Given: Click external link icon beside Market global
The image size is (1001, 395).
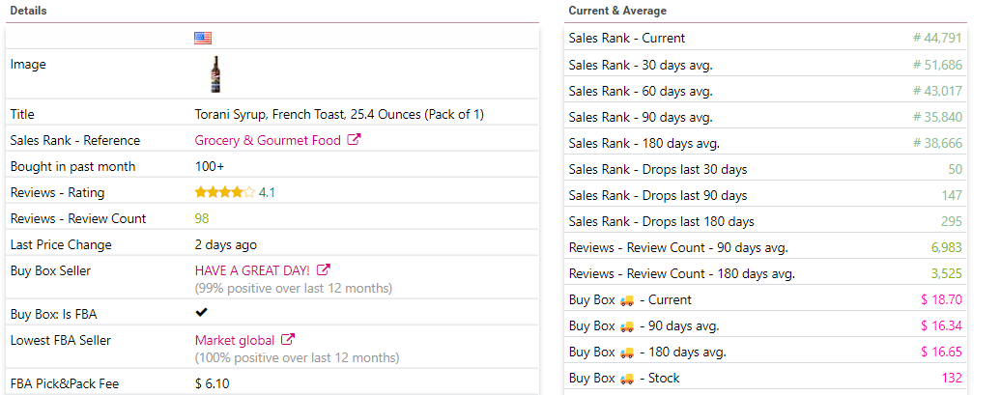Looking at the screenshot, I should [x=289, y=340].
